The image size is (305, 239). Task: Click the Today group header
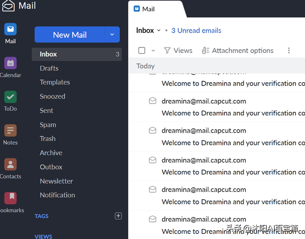[x=217, y=66]
